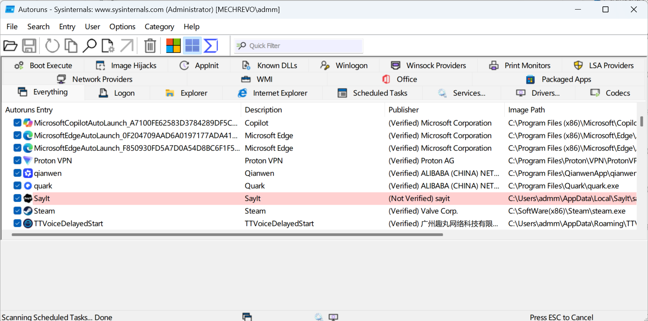648x321 pixels.
Task: Click in the Quick Filter input field
Action: pos(298,46)
